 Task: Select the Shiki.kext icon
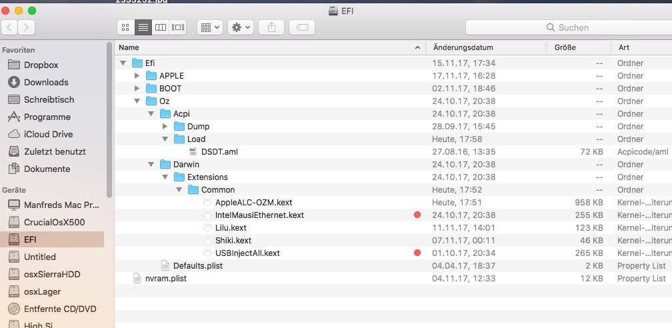[207, 240]
